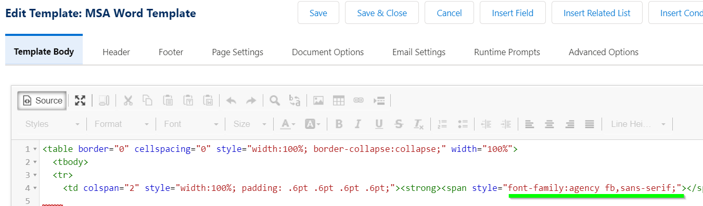
Task: Click the Replace icon
Action: 295,100
